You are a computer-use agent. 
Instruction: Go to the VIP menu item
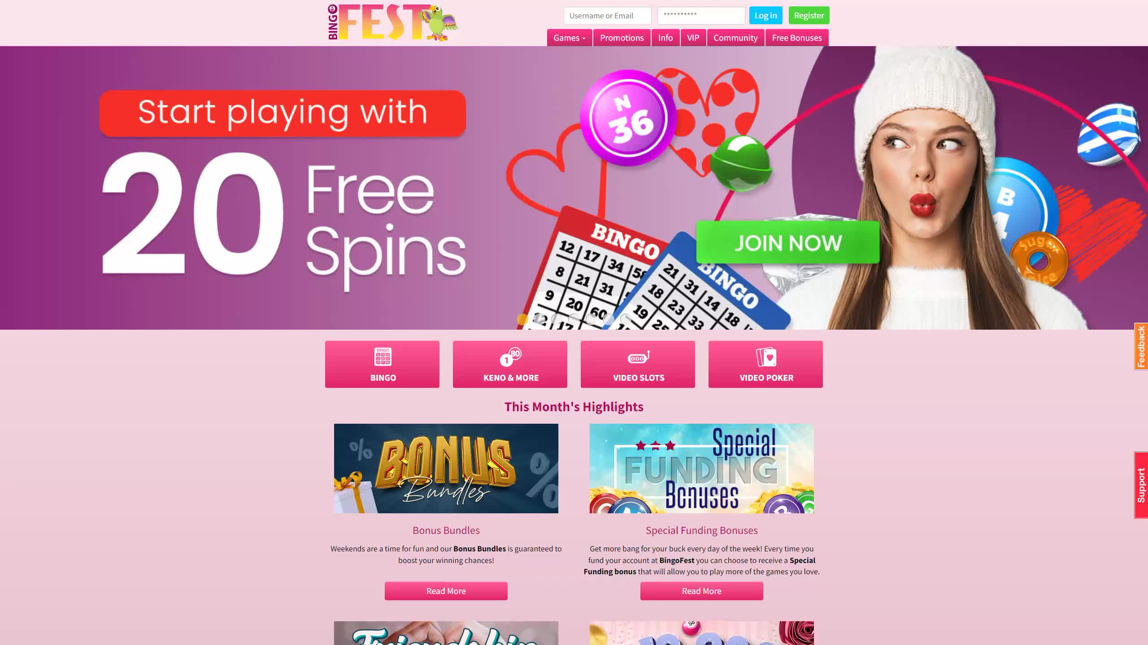[x=693, y=38]
